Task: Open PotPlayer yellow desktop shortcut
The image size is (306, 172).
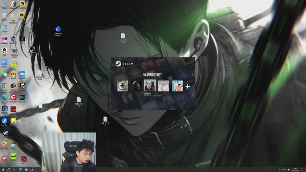Action: point(13,122)
